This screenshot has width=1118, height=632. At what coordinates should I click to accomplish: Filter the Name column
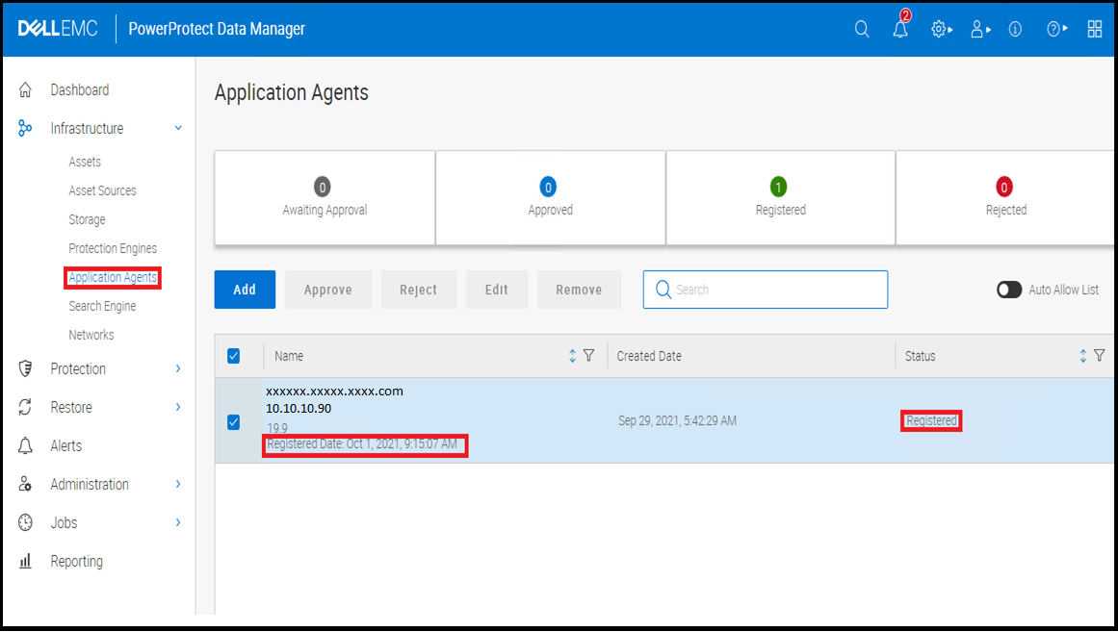[589, 356]
